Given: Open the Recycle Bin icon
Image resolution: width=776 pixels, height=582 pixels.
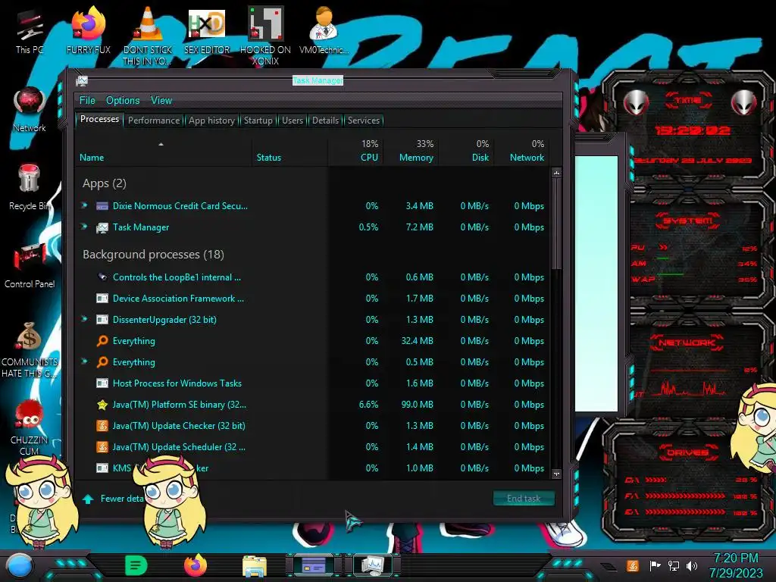Looking at the screenshot, I should point(30,187).
